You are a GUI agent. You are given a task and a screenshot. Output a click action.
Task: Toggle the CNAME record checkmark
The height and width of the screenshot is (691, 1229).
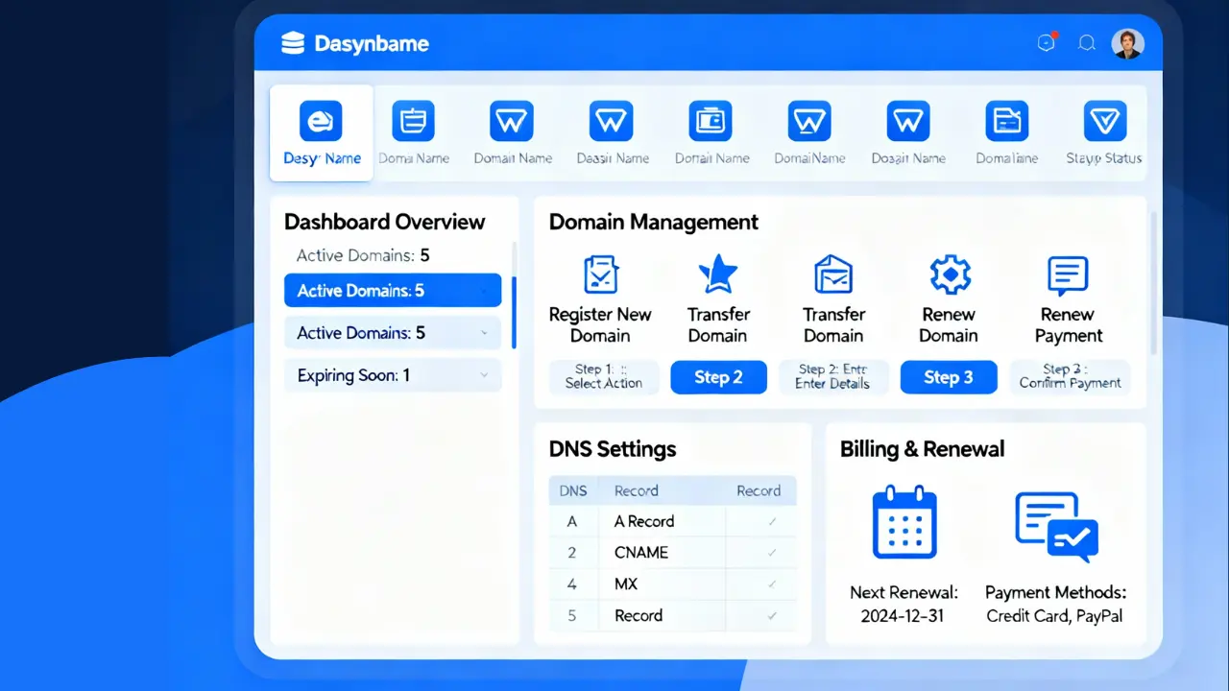click(772, 553)
